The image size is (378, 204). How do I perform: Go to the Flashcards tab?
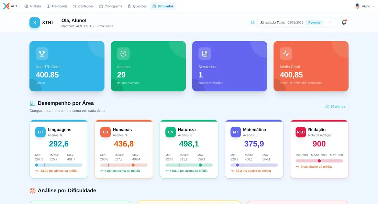coord(57,6)
